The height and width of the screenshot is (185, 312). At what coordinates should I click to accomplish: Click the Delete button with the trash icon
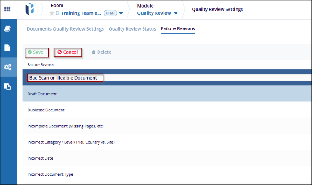[101, 52]
